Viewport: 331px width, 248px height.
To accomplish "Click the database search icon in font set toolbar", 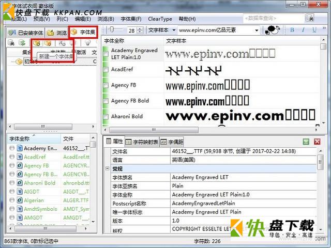I will point(11,43).
